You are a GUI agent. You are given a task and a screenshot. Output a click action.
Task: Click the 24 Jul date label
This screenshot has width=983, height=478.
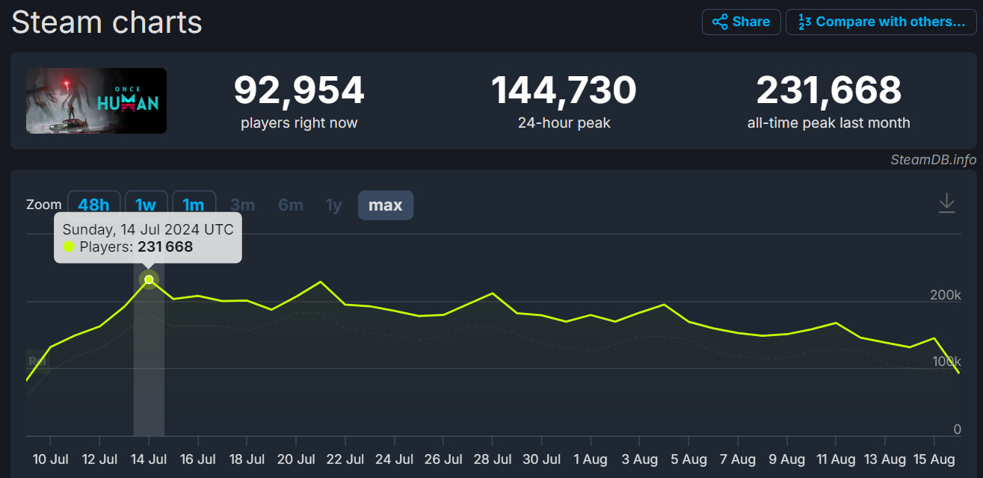(x=394, y=459)
